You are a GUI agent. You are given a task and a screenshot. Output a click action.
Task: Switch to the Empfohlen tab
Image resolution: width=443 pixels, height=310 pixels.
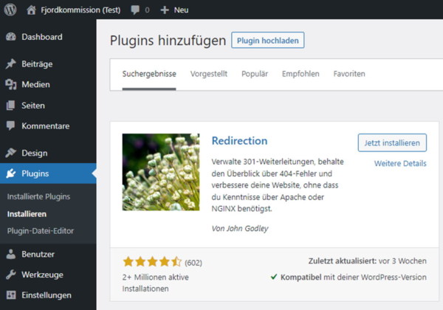click(301, 74)
